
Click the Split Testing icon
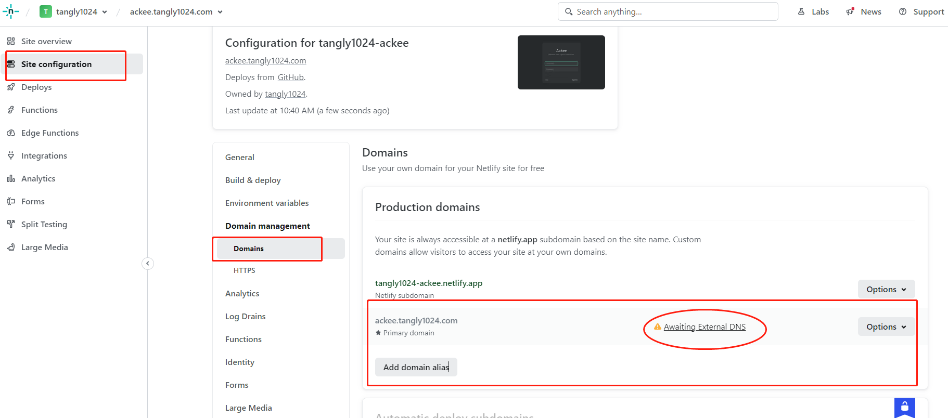[11, 224]
